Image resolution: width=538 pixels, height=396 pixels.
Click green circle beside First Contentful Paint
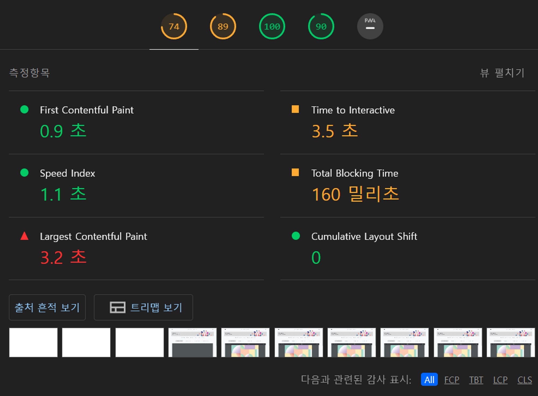click(24, 109)
